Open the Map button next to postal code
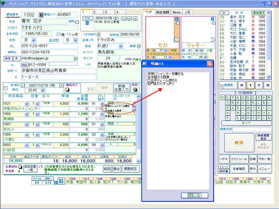 25,65
